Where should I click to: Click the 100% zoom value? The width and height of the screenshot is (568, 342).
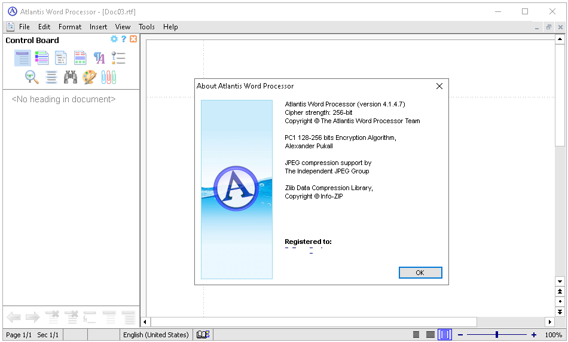[x=553, y=335]
